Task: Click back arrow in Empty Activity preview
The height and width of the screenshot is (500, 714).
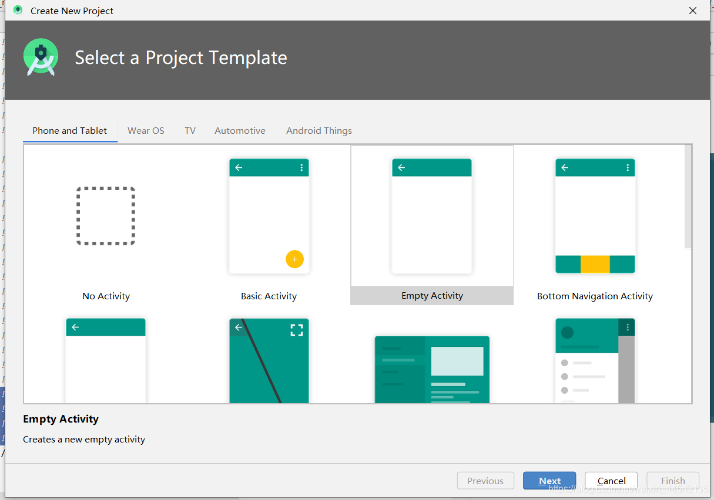Action: click(402, 168)
